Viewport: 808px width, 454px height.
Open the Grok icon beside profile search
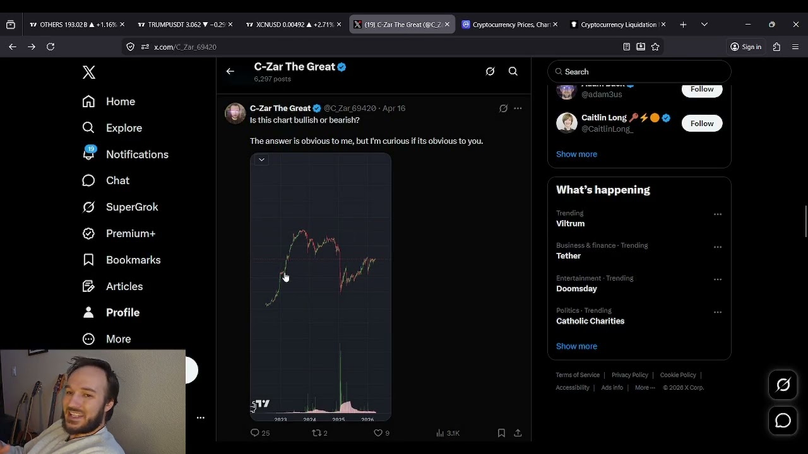(x=490, y=71)
